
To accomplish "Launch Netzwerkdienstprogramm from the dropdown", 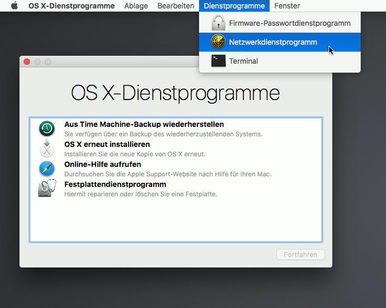I will (280, 42).
